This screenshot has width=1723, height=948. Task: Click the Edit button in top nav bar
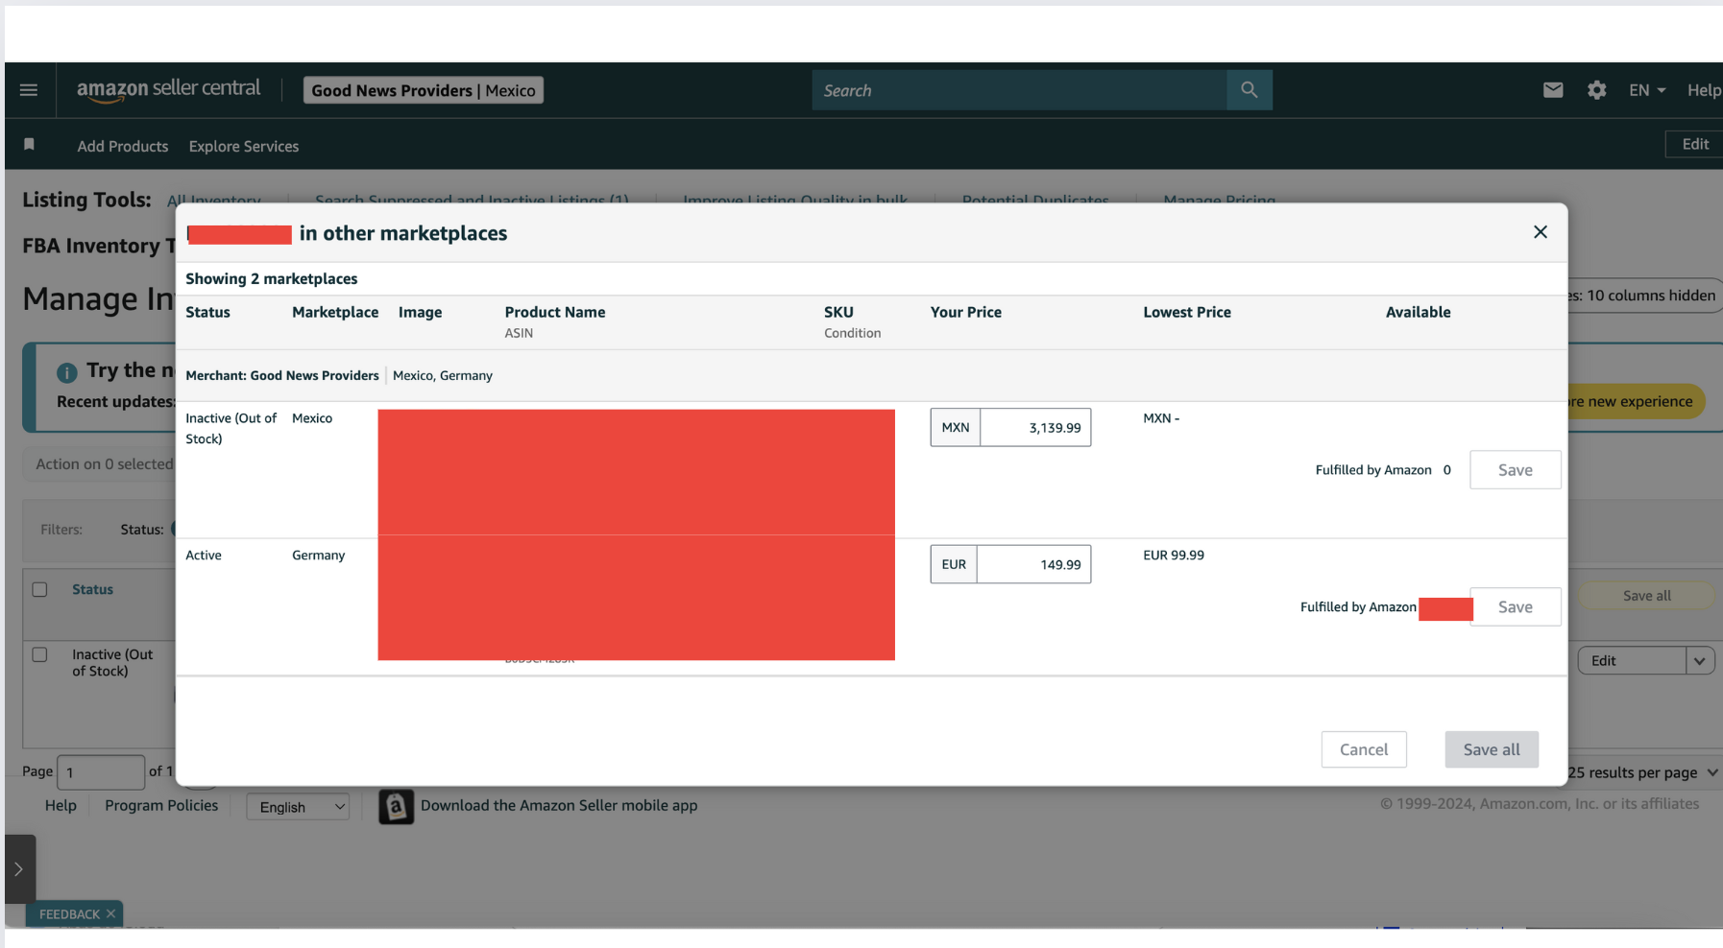pyautogui.click(x=1694, y=144)
